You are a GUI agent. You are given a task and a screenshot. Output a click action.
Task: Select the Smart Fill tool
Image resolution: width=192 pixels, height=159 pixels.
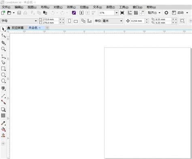tap(3, 135)
